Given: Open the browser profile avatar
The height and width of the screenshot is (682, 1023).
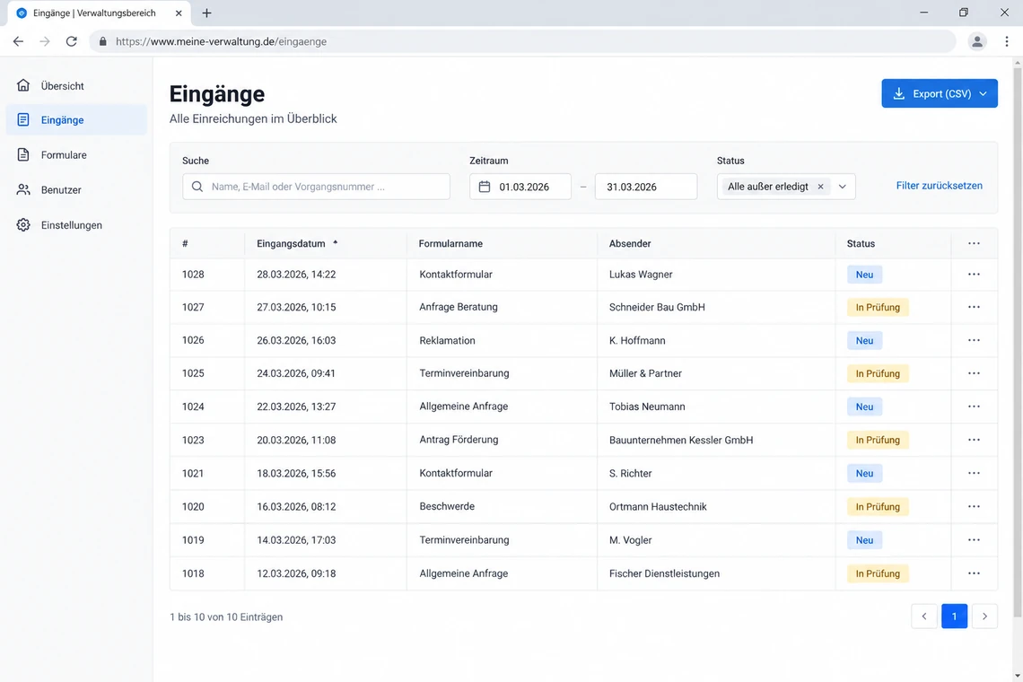Looking at the screenshot, I should pyautogui.click(x=976, y=41).
